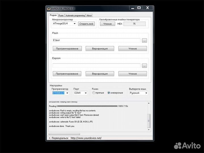Click the Стереть всё button

click(86, 24)
